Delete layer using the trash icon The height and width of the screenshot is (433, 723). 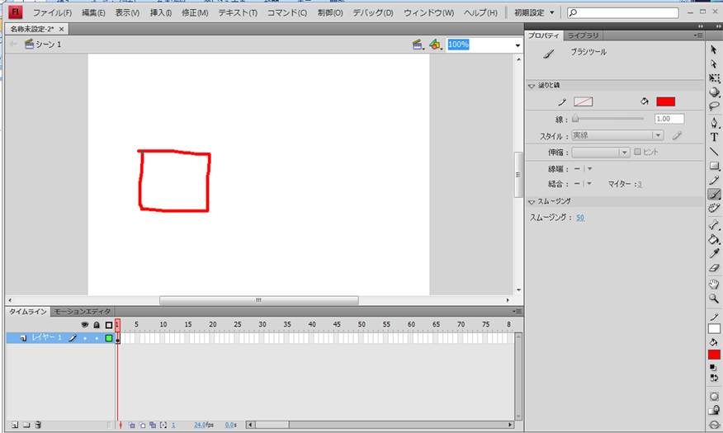pos(38,425)
